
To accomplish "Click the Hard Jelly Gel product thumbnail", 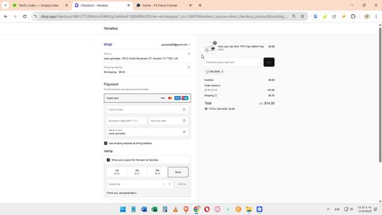I will [x=210, y=48].
